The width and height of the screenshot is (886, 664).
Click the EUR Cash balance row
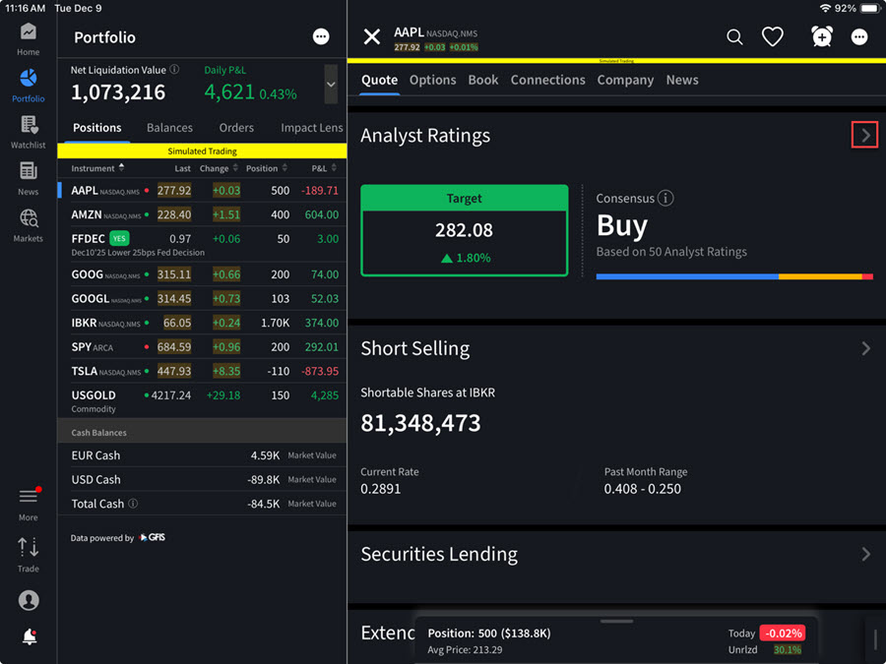point(202,455)
